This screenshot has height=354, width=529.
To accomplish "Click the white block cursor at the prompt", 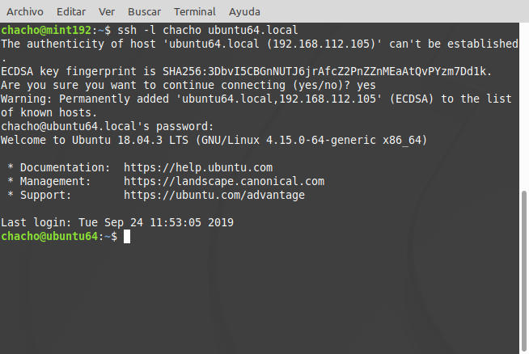I will click(127, 236).
